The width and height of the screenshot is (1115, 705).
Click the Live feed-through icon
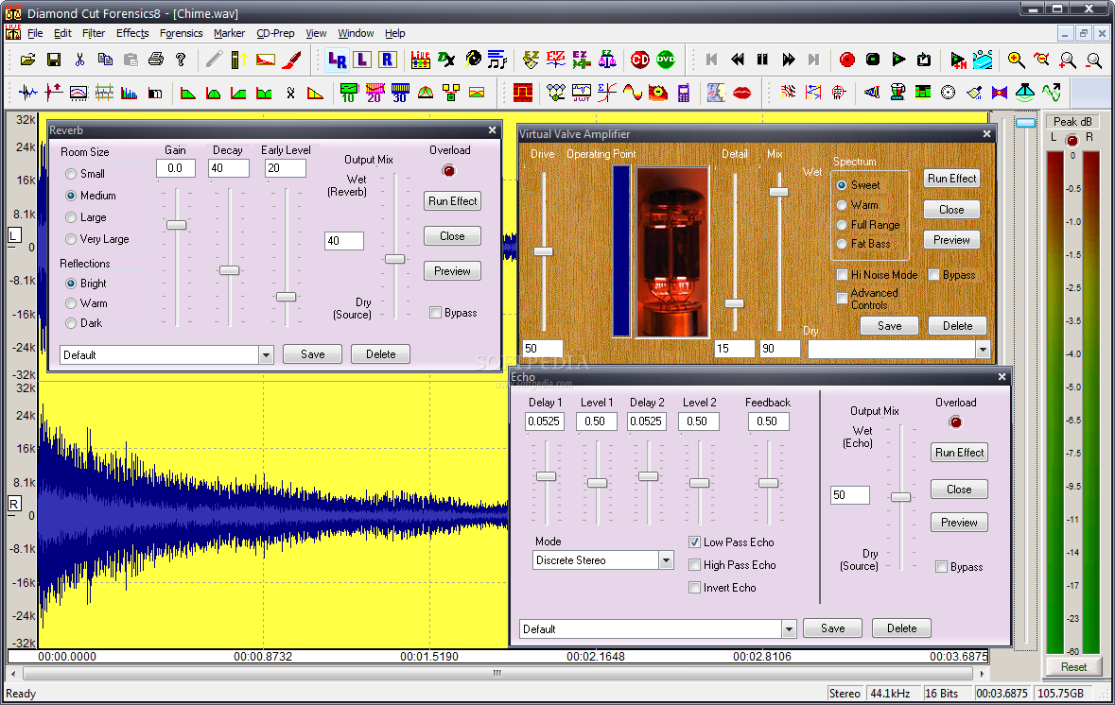point(420,60)
